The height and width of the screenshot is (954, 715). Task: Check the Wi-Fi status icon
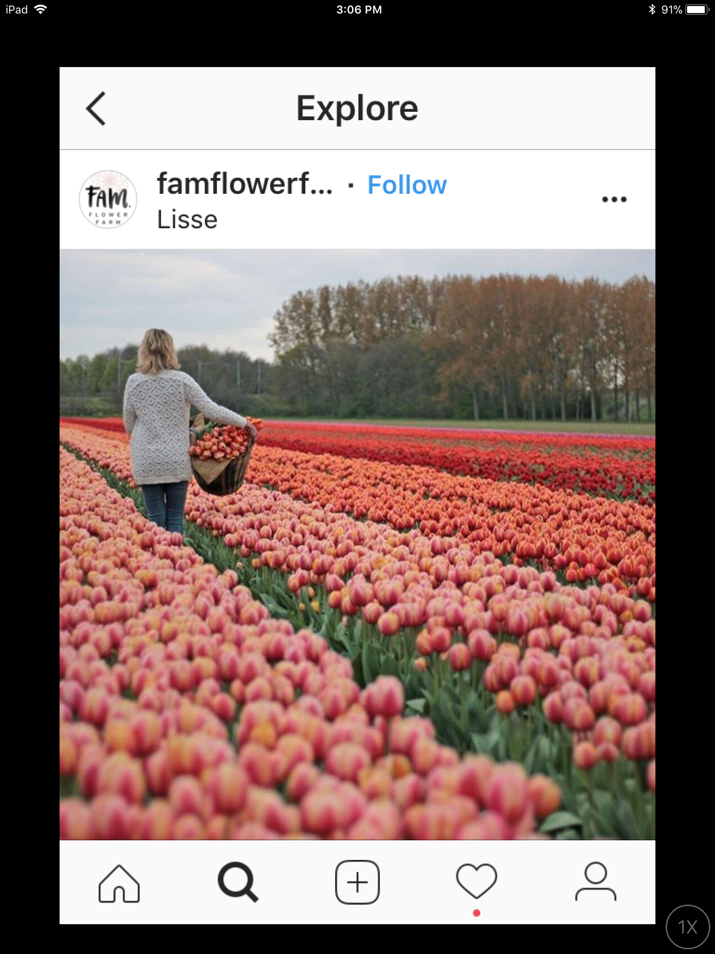41,9
